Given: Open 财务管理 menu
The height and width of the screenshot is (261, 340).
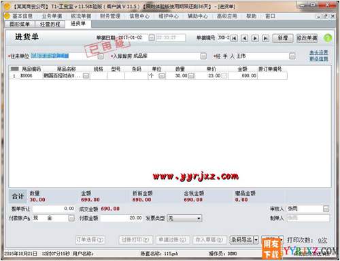Looking at the screenshot, I should tap(110, 16).
